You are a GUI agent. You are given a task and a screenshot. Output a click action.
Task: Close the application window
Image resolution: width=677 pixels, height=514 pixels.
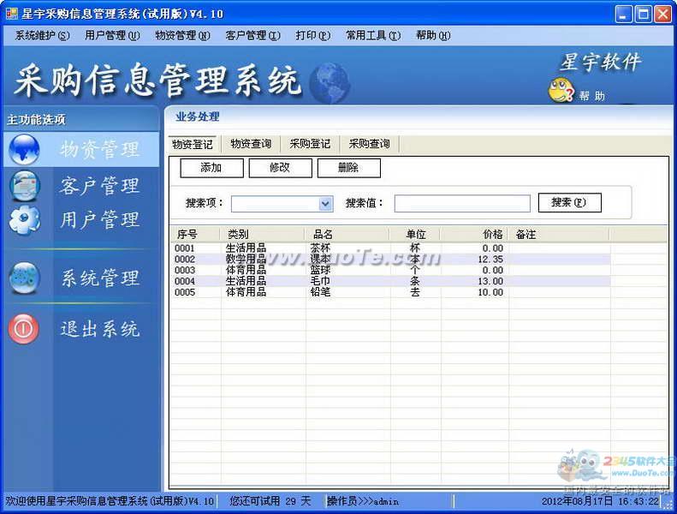pyautogui.click(x=662, y=15)
